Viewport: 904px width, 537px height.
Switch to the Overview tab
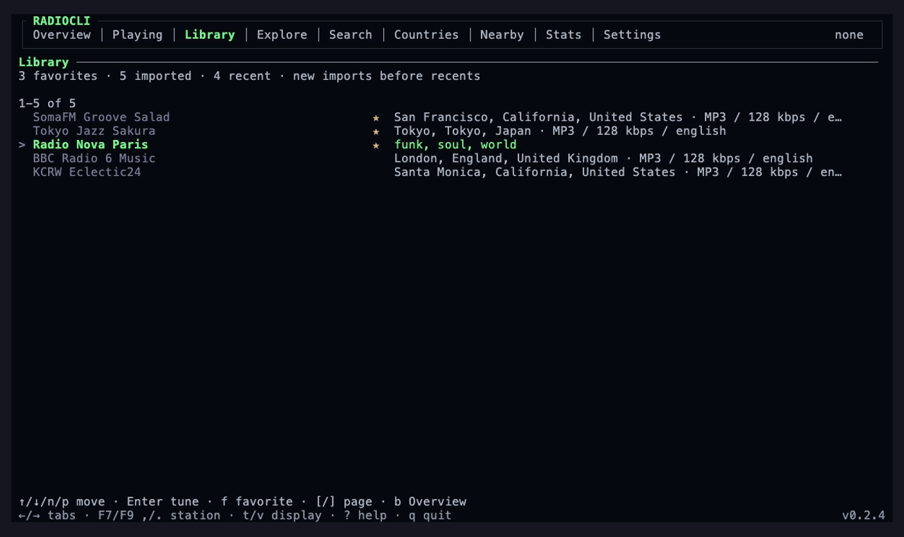pyautogui.click(x=62, y=35)
